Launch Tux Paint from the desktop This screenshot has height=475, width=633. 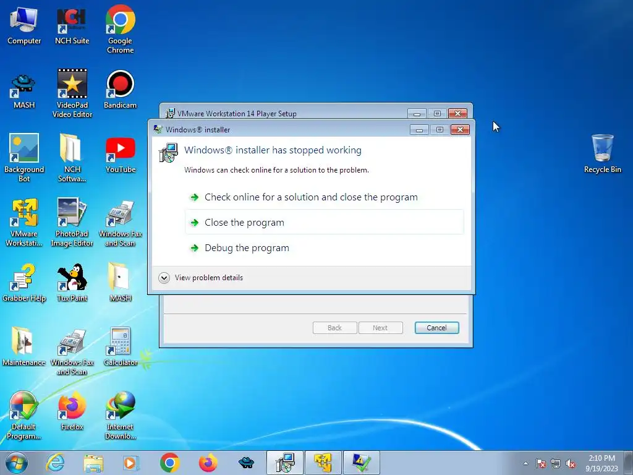[x=72, y=283]
